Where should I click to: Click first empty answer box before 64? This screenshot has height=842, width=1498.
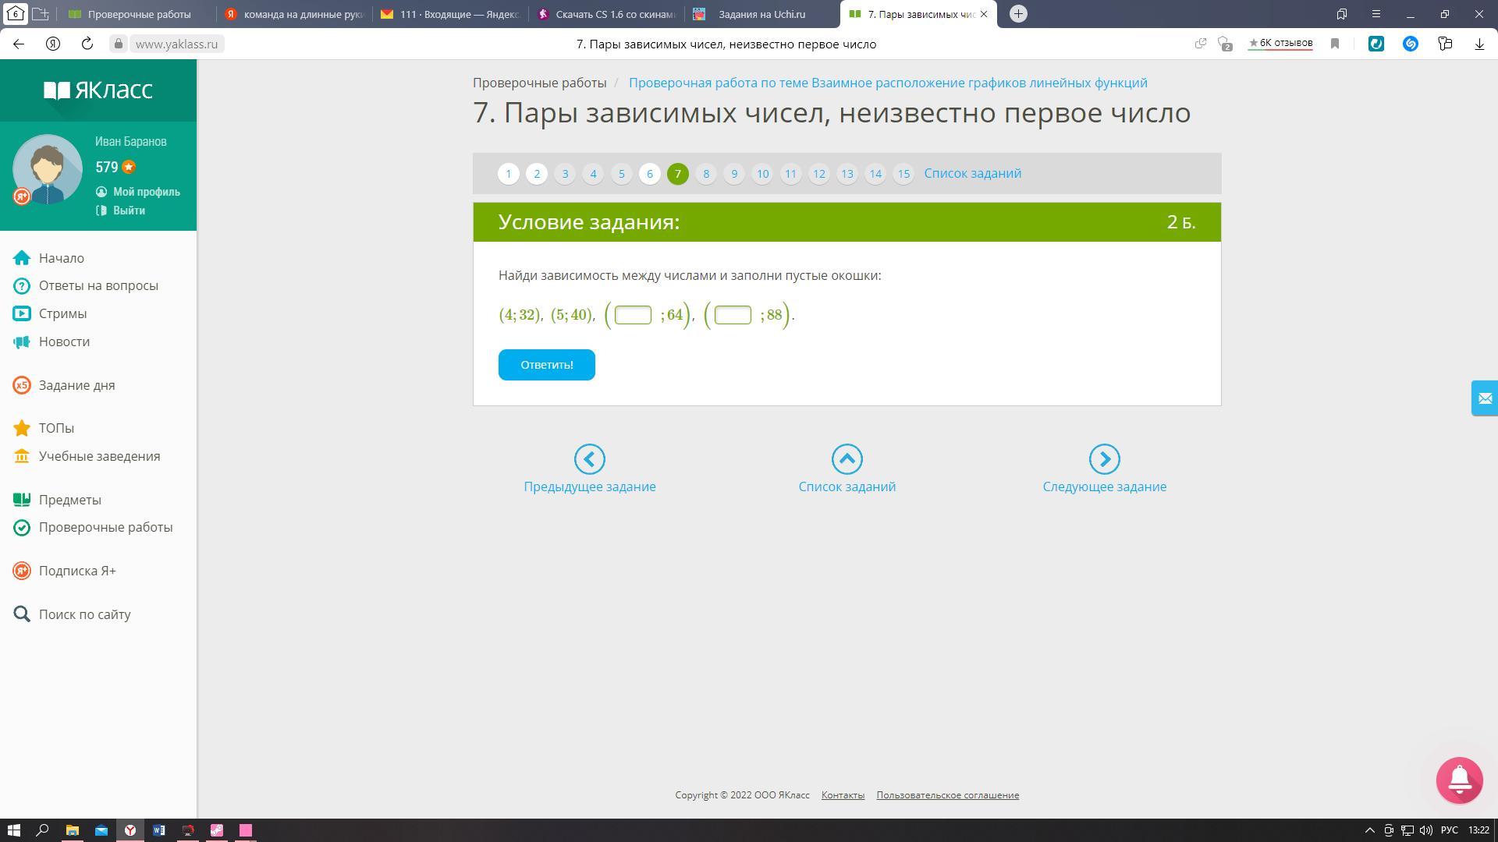point(633,315)
